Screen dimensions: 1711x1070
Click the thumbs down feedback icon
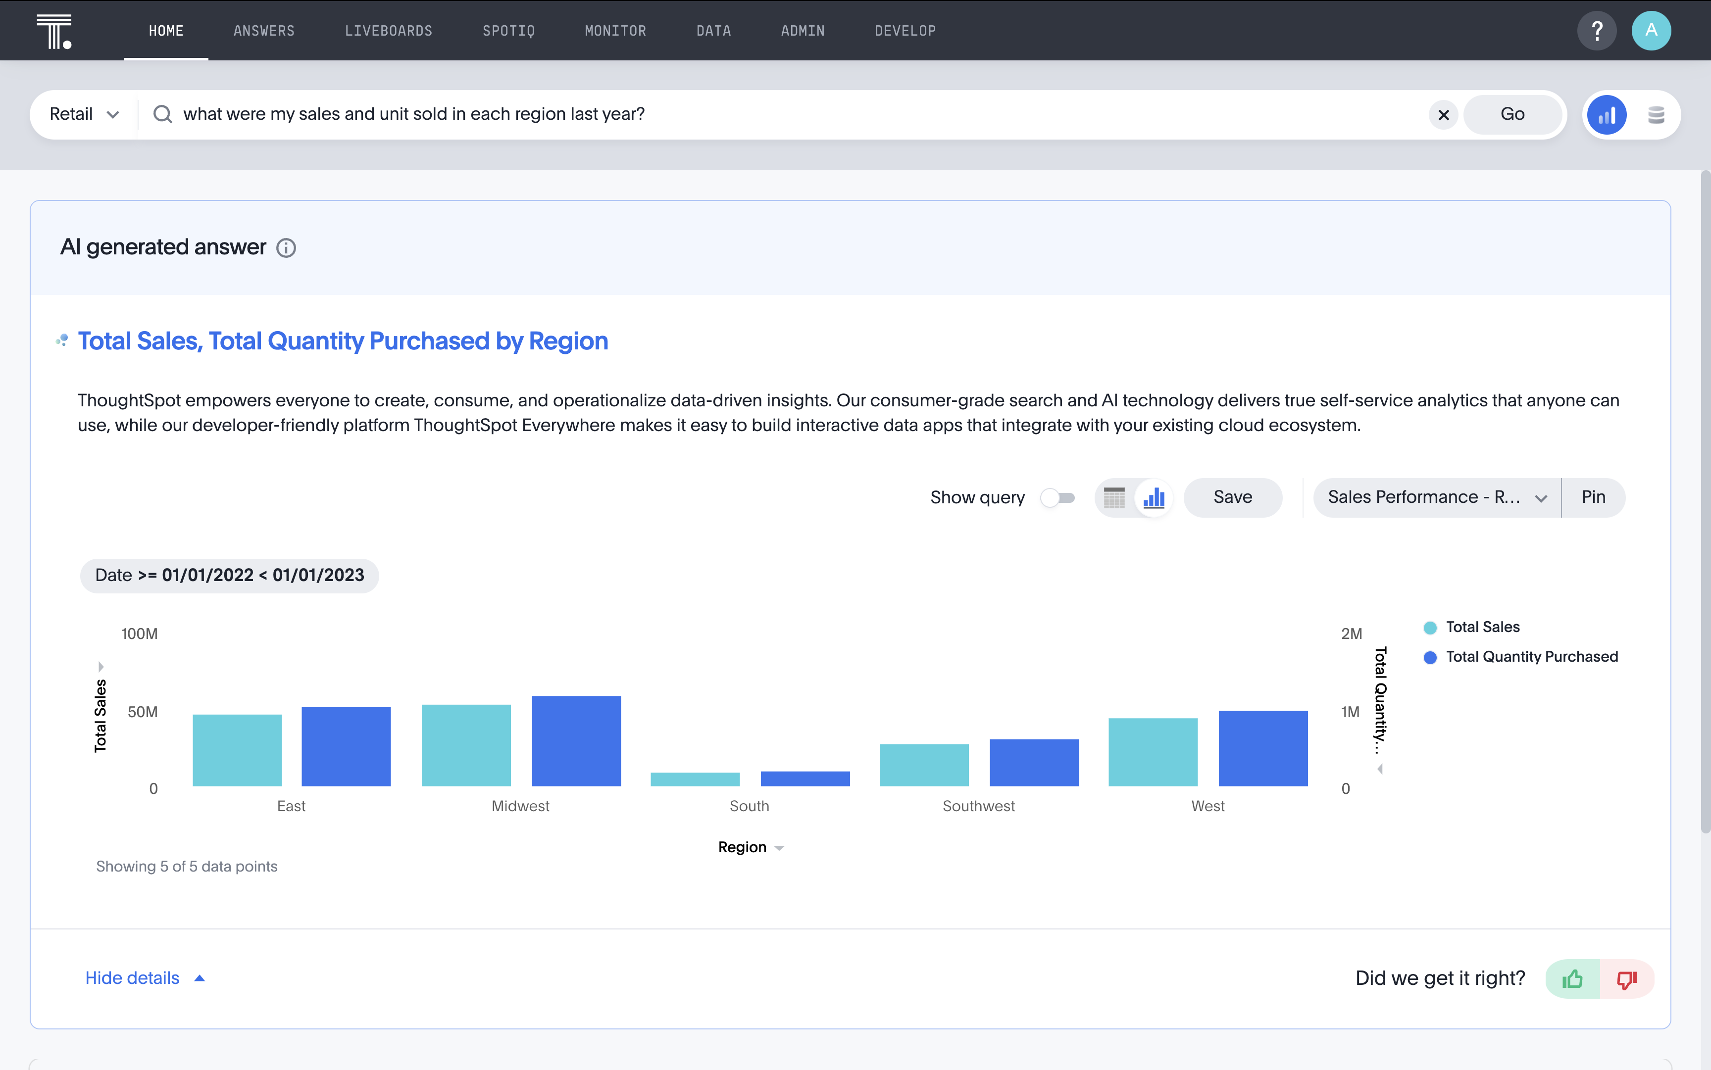point(1627,979)
